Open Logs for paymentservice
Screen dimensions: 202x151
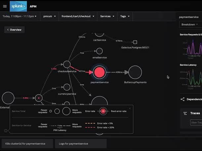click(81, 144)
